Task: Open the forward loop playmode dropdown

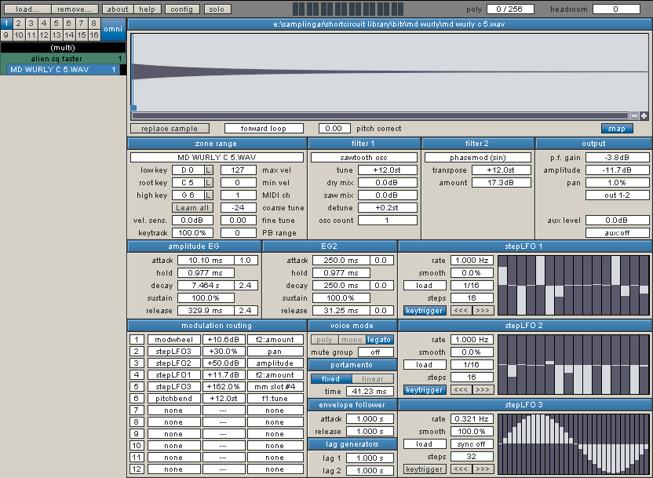Action: tap(265, 129)
